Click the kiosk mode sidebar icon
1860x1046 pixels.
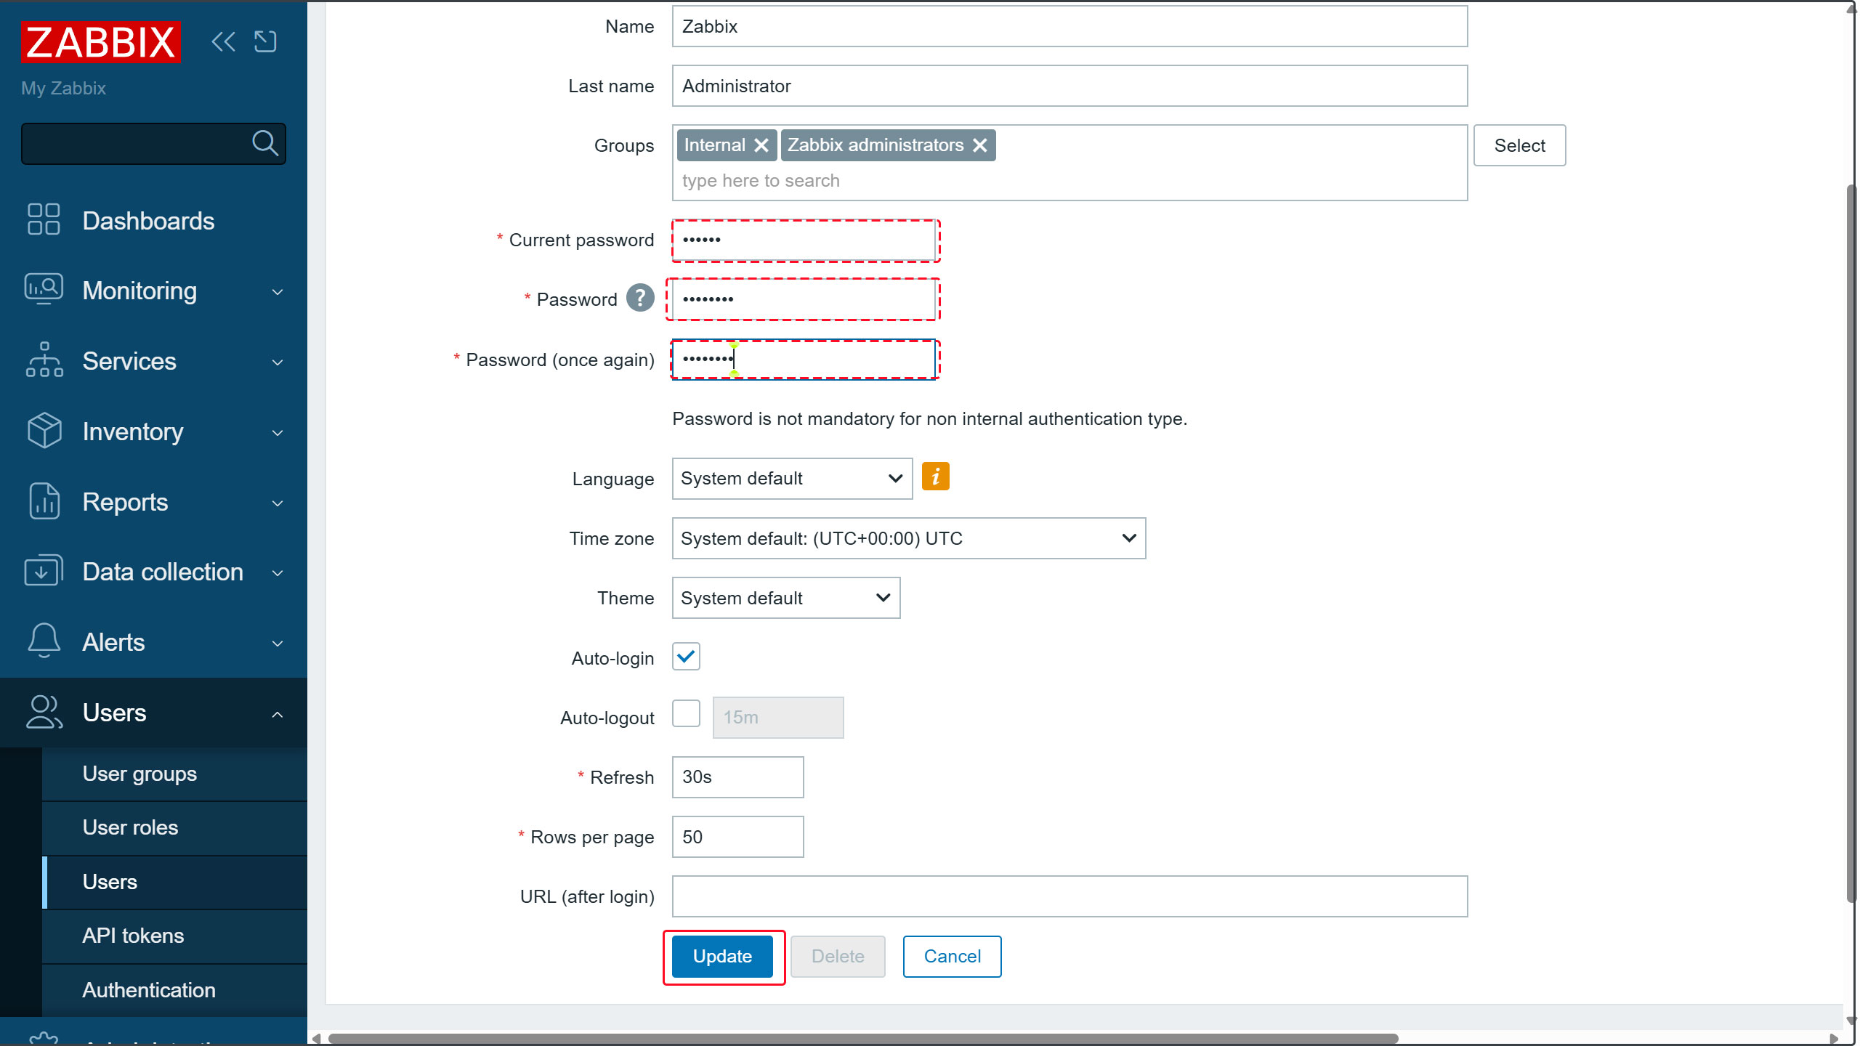[x=265, y=41]
